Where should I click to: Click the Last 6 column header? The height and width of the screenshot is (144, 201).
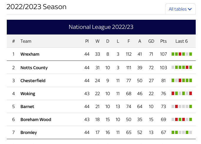182,41
